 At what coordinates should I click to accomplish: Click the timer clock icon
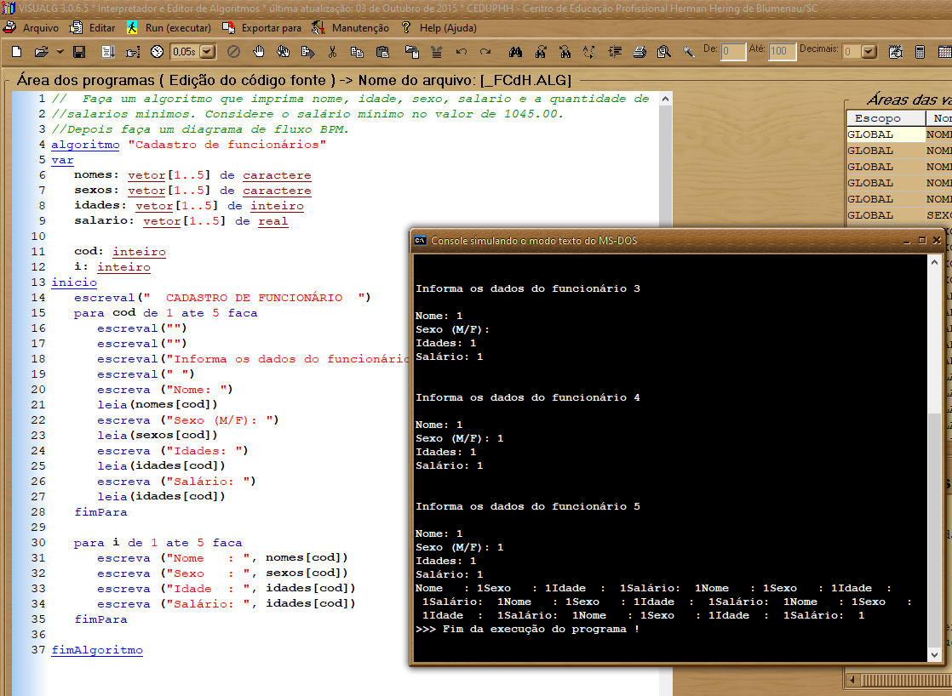157,52
